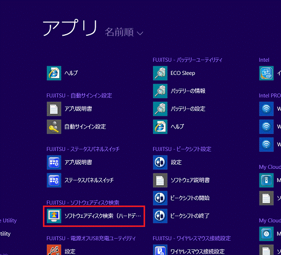Select the Intel PRO group header
Viewport: 281px width, 255px height.
pos(270,95)
